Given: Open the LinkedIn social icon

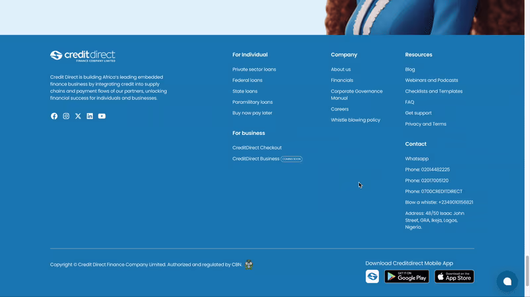Looking at the screenshot, I should click(89, 116).
